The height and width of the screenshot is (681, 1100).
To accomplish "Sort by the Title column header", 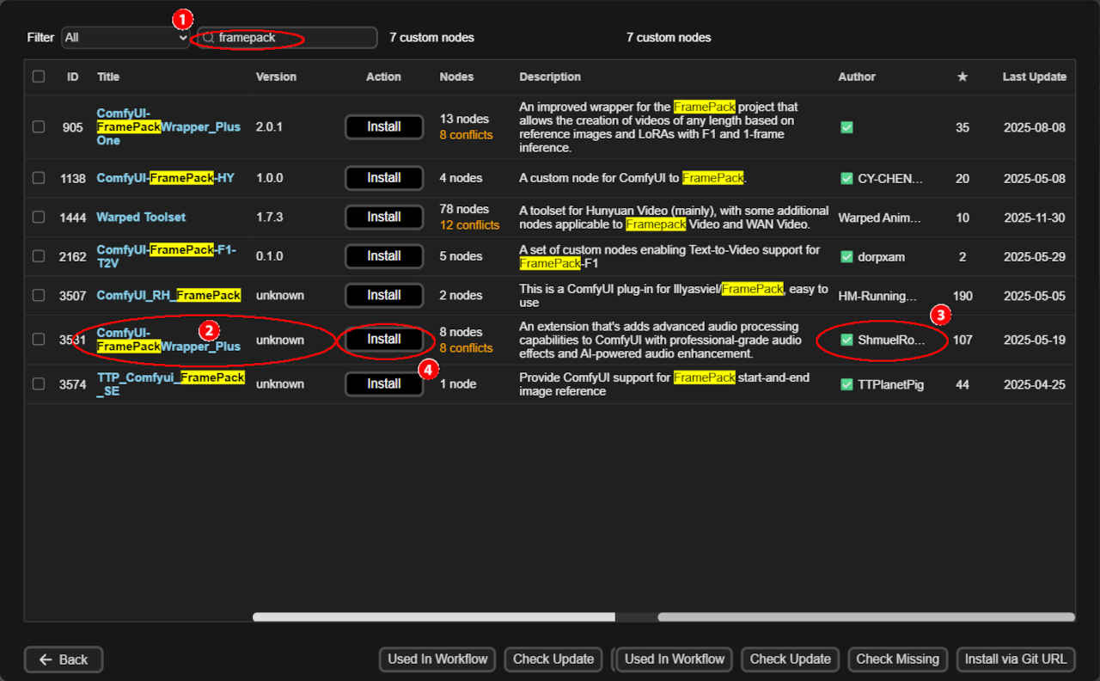I will click(108, 77).
